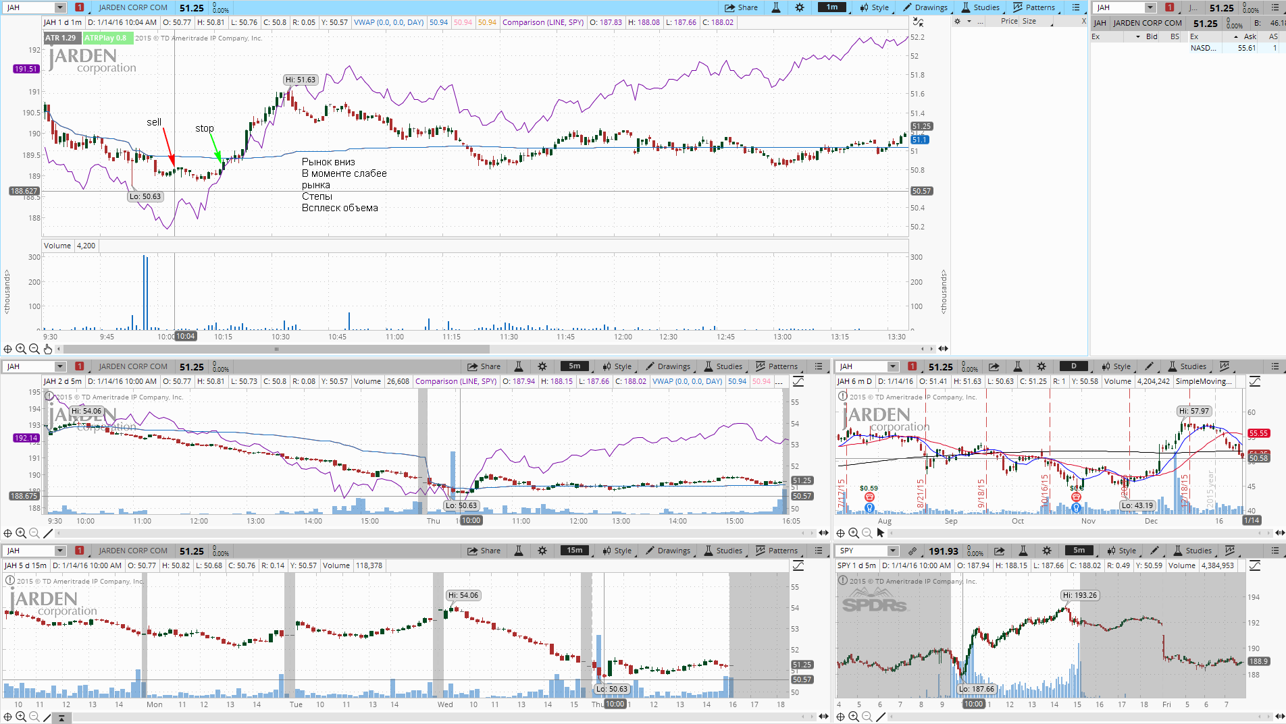This screenshot has height=724, width=1286.
Task: Select the pan hand tool below the top chart
Action: click(x=47, y=349)
